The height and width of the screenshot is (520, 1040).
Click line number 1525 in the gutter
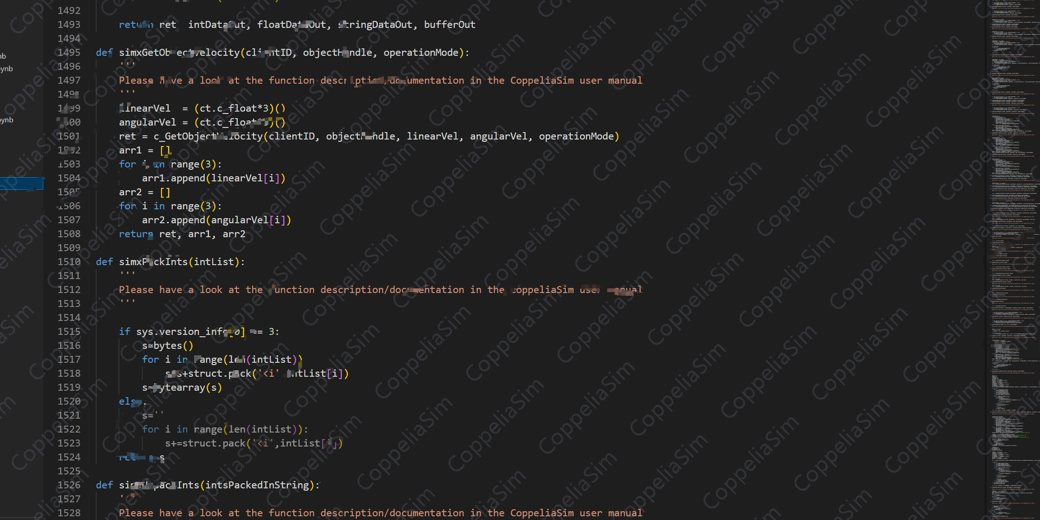69,471
